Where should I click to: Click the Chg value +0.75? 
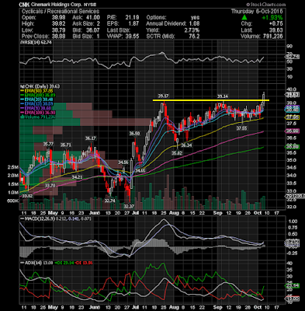coord(276,23)
